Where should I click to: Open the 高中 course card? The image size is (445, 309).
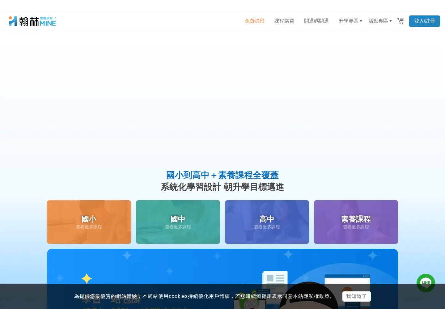coord(267,222)
